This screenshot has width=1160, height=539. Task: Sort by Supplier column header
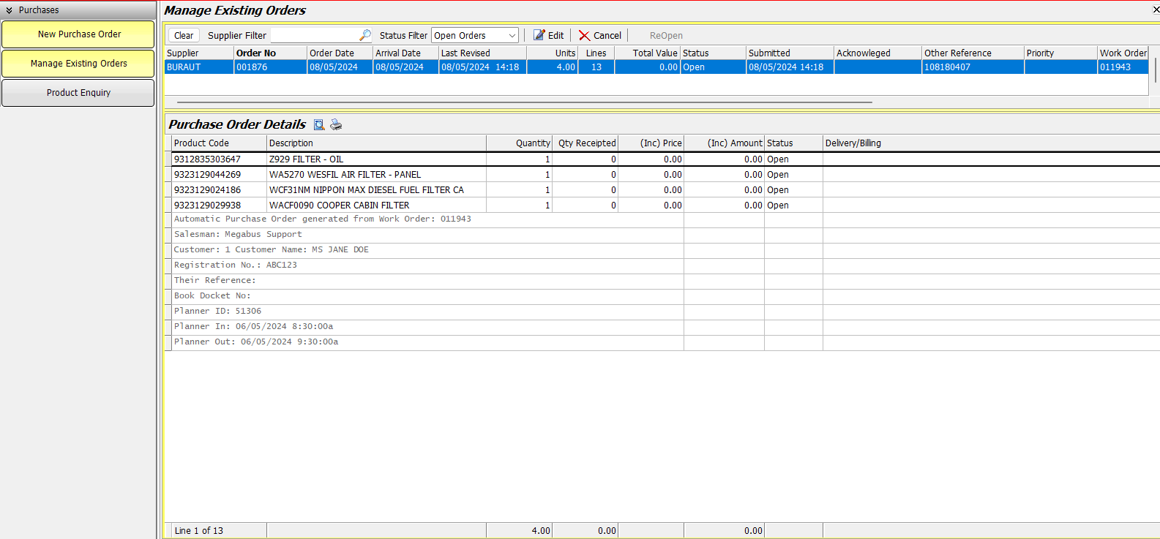(x=199, y=53)
